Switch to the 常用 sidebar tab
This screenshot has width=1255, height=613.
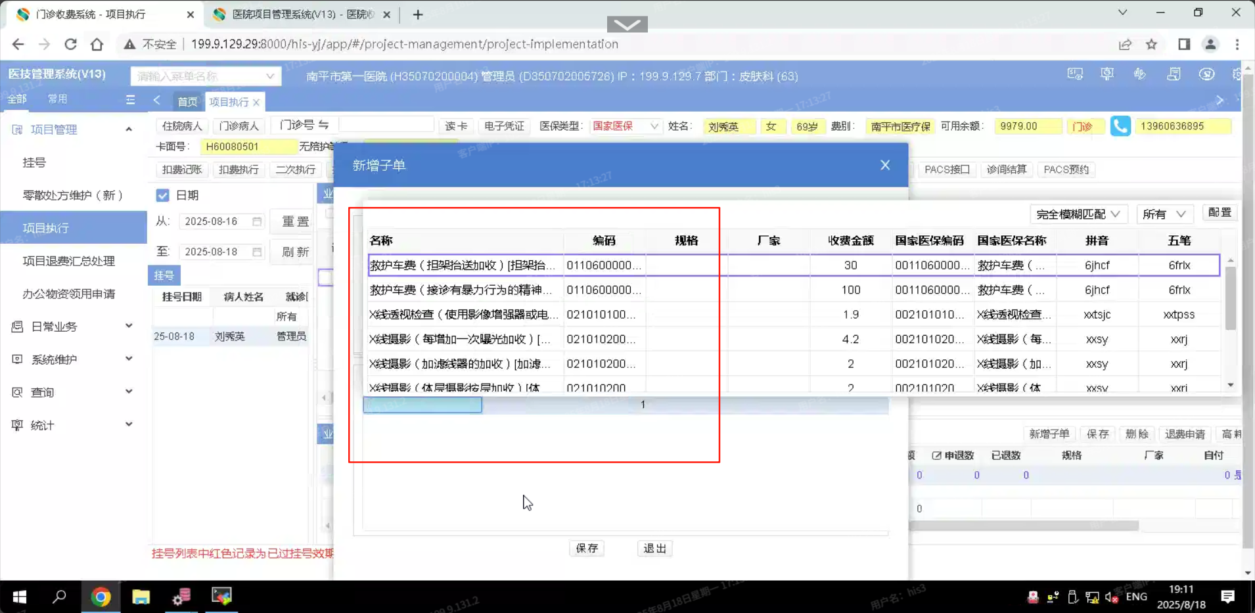[x=57, y=99]
